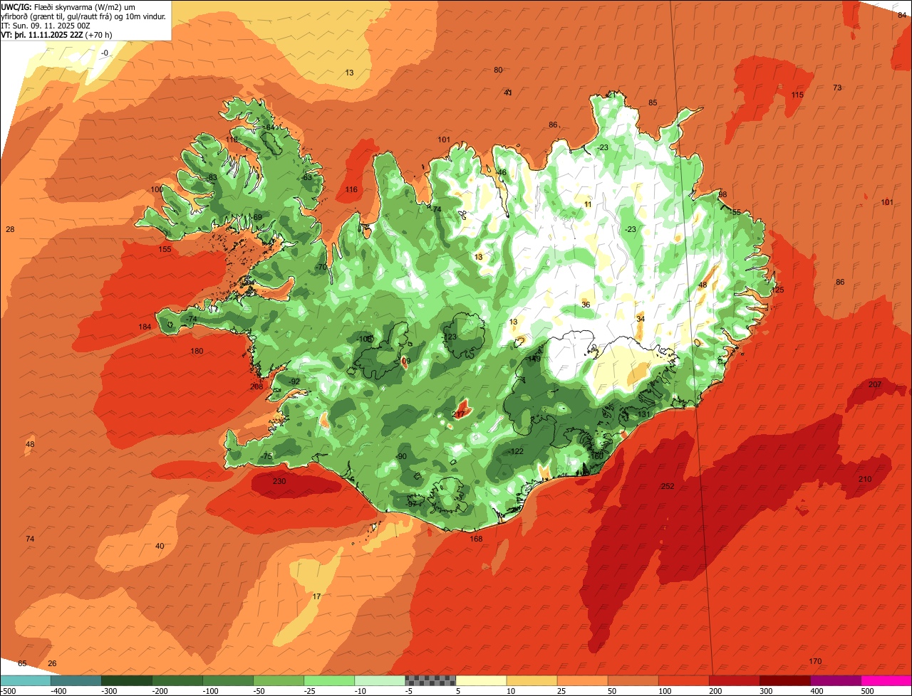Viewport: 912px width, 696px height.
Task: Click the map value '131' on the southeast coast
Action: (645, 414)
